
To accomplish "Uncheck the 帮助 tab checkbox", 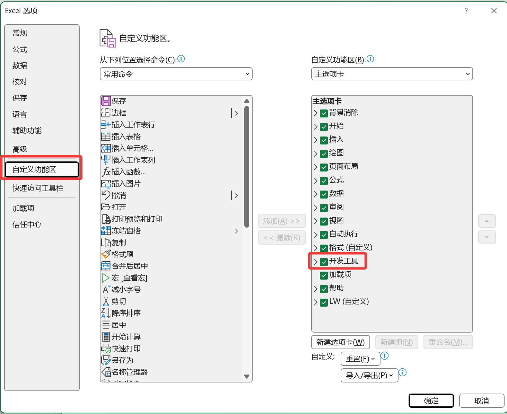I will [324, 289].
